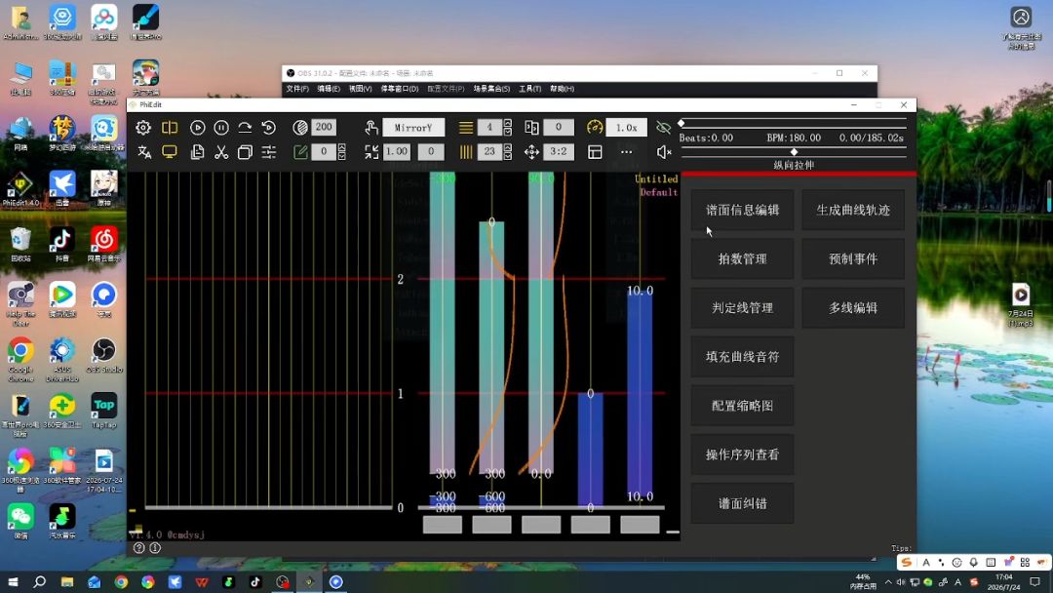
Task: Select the scissors cut tool
Action: pyautogui.click(x=221, y=152)
